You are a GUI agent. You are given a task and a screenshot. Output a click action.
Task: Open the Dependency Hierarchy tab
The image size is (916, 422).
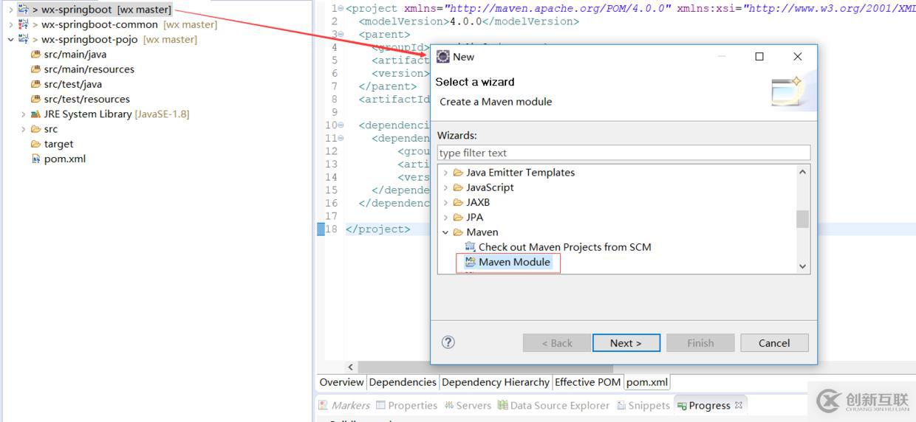496,382
